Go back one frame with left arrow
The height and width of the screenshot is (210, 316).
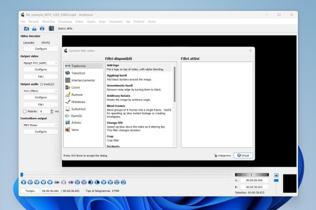coord(30,182)
